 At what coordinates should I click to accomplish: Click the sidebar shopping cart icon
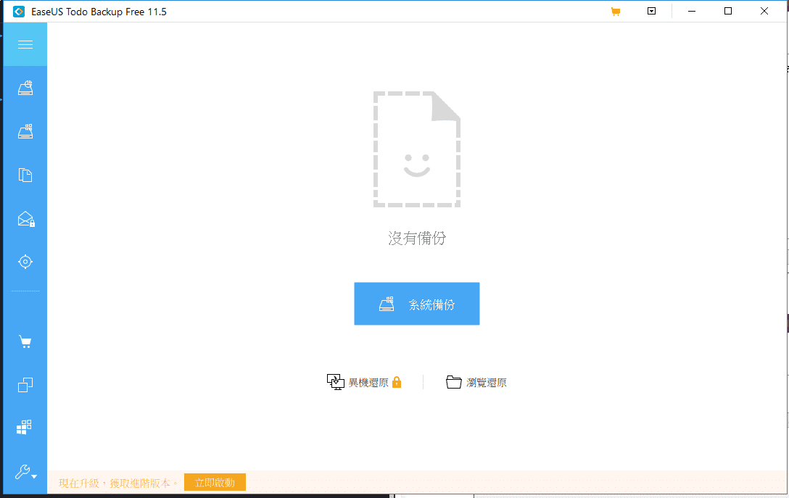click(25, 342)
